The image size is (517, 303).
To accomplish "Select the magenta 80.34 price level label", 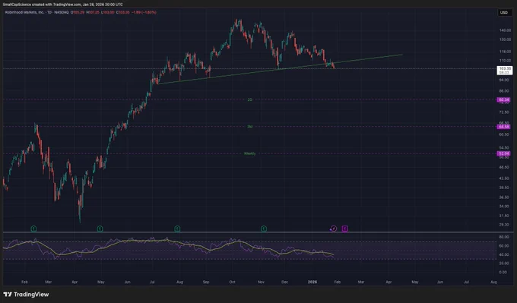I will 503,99.
